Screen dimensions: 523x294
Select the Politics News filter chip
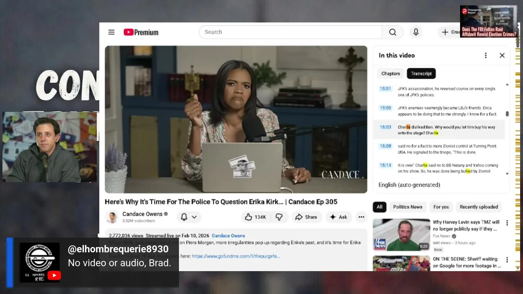pyautogui.click(x=407, y=207)
